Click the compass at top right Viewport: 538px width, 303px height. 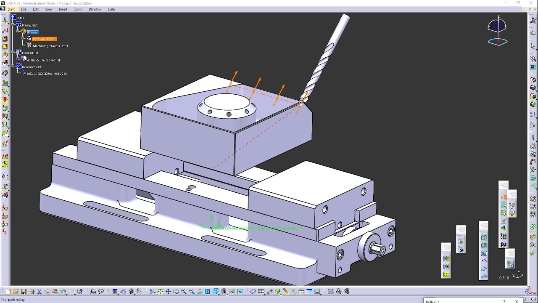[x=498, y=30]
